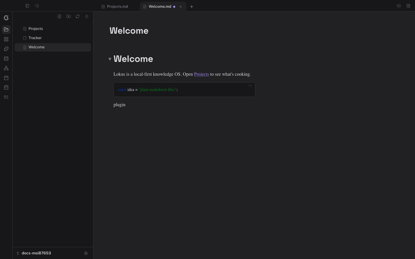This screenshot has width=415, height=259.
Task: Expand the docs-msi87653 workspace switcher
Action: (x=33, y=253)
